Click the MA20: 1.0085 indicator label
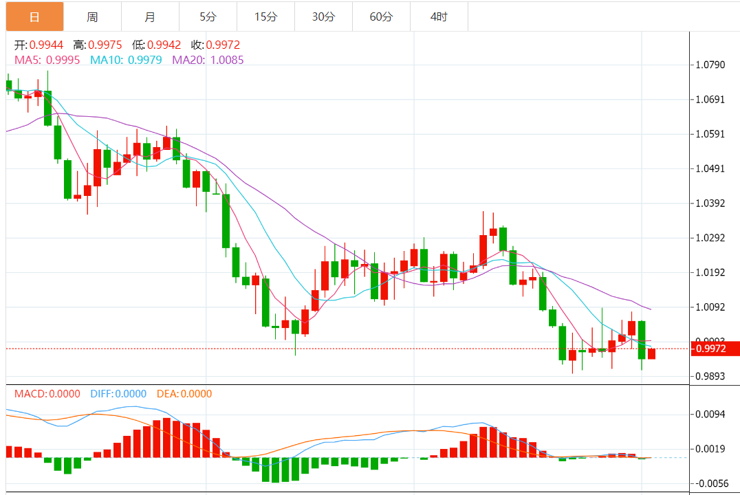Screen dimensions: 740x495 [x=208, y=60]
